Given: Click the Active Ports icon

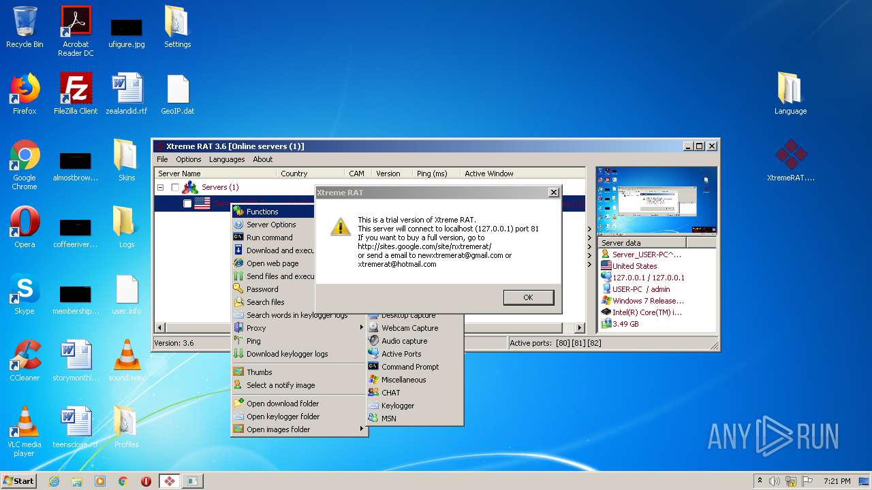Looking at the screenshot, I should pyautogui.click(x=373, y=354).
